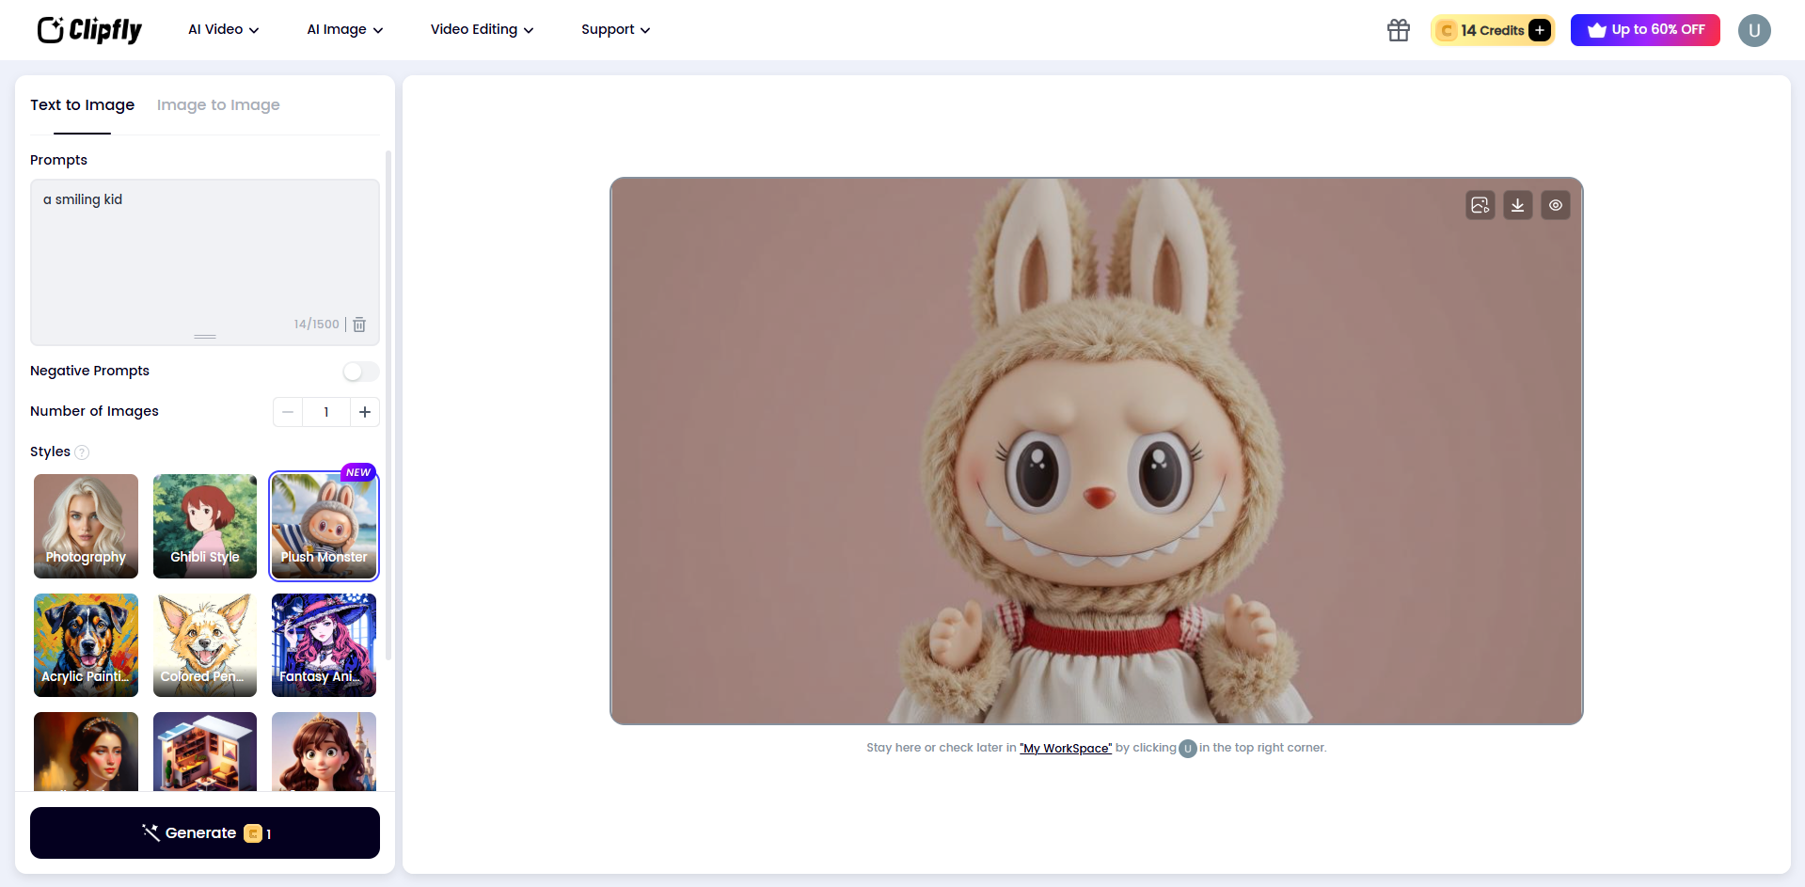Open the image-to-video option on generated image

[x=1480, y=205]
